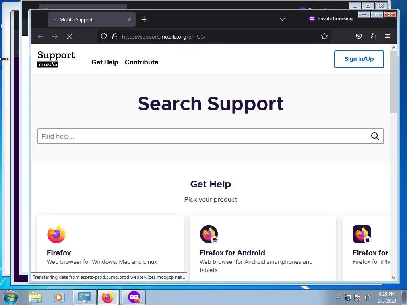Open the Firefox for Android link
407x305 pixels.
pyautogui.click(x=232, y=253)
